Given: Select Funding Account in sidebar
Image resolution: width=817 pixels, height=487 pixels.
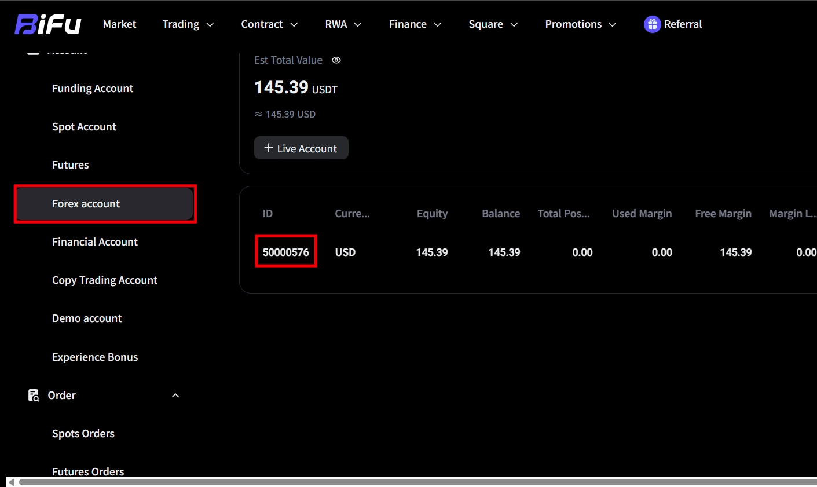Looking at the screenshot, I should (x=93, y=89).
